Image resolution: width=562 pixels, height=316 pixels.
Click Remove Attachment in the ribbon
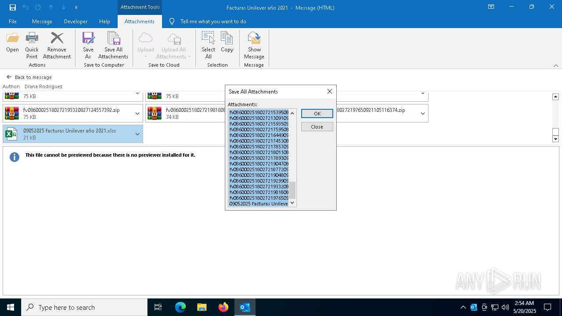[x=57, y=45]
